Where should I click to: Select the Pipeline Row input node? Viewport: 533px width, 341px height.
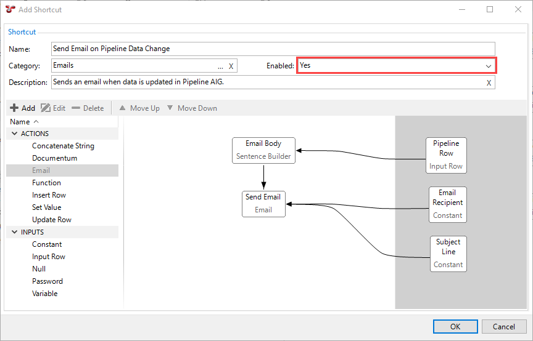[446, 155]
